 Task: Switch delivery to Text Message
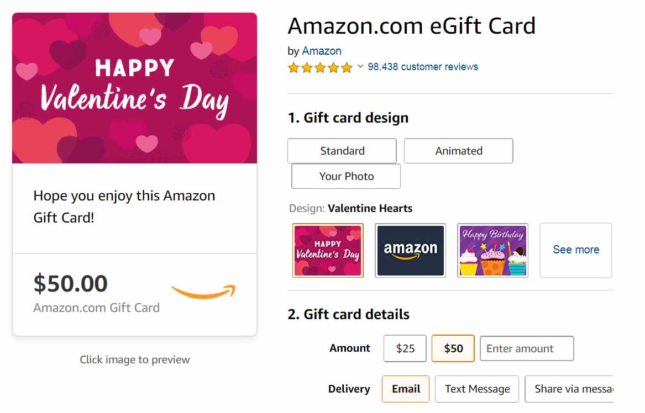(476, 389)
